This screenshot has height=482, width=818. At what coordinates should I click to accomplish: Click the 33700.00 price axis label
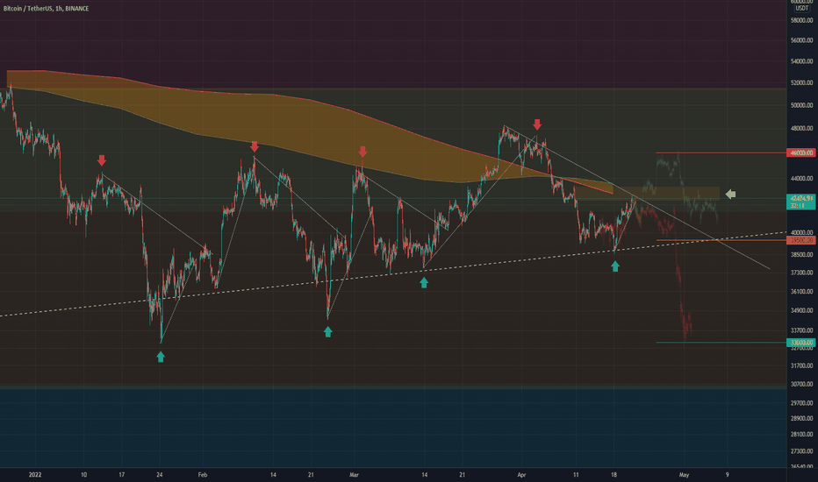pyautogui.click(x=802, y=330)
